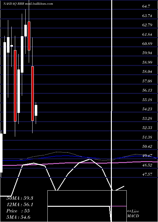The height and width of the screenshot is (222, 158).
Task: Click the 64.7 price axis label
Action: coord(146,6)
